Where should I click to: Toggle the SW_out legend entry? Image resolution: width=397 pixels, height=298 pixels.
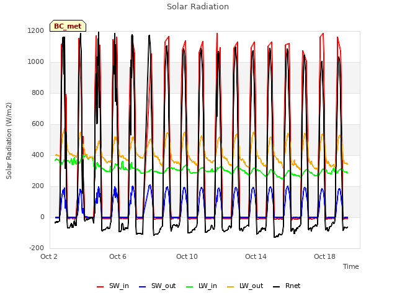(x=157, y=286)
